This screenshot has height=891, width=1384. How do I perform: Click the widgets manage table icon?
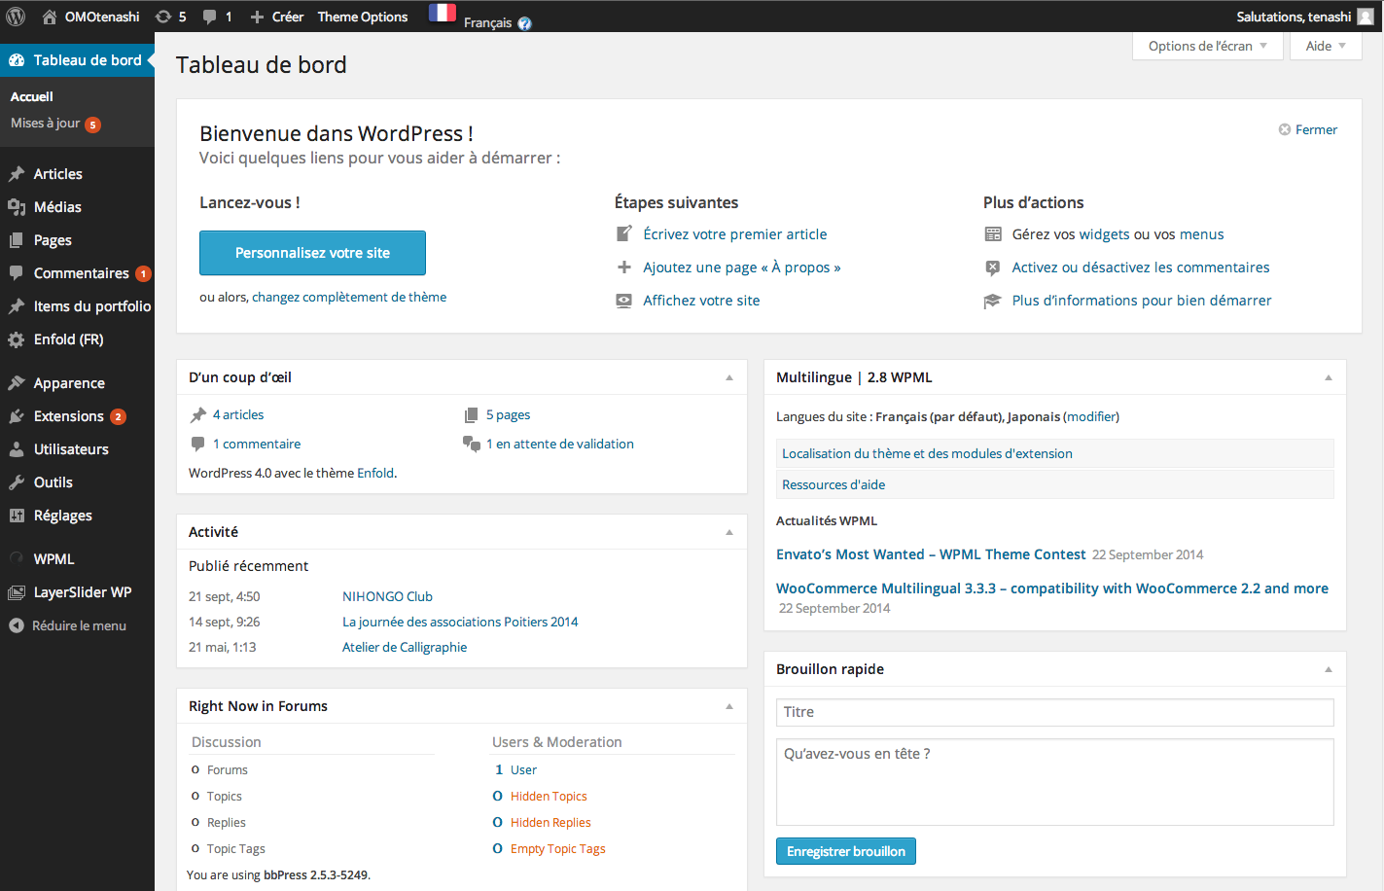[x=993, y=233]
